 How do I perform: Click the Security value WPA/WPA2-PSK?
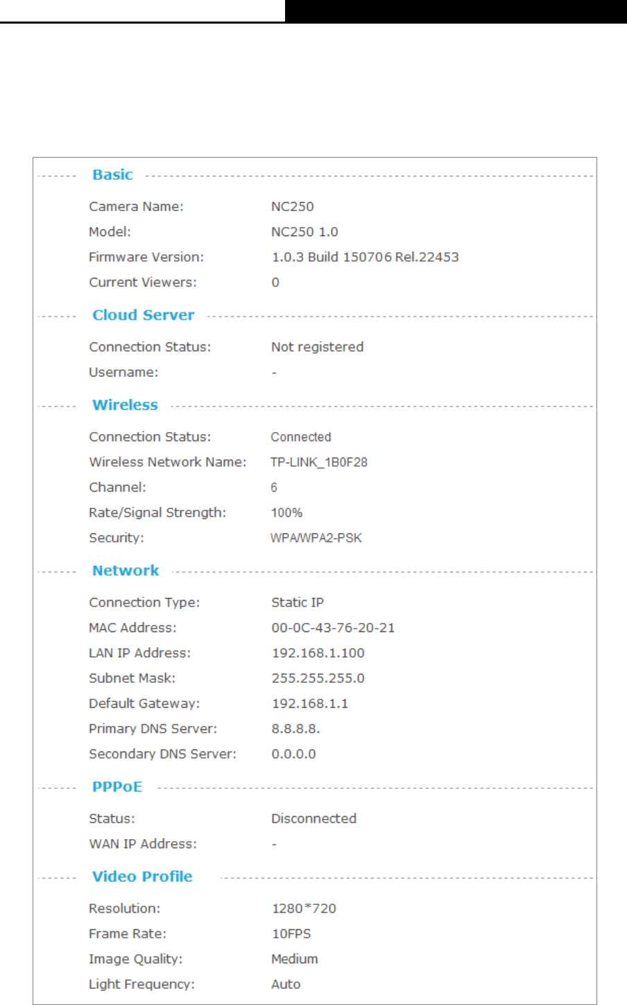pyautogui.click(x=316, y=538)
